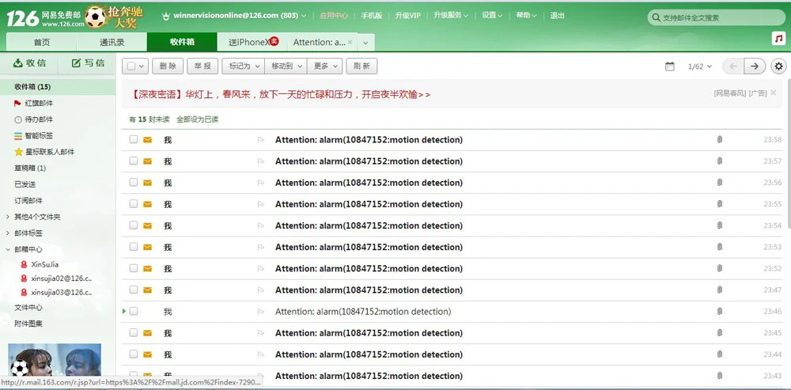This screenshot has width=791, height=390.
Task: Tick checkbox of the 23:47 email
Action: (x=133, y=290)
